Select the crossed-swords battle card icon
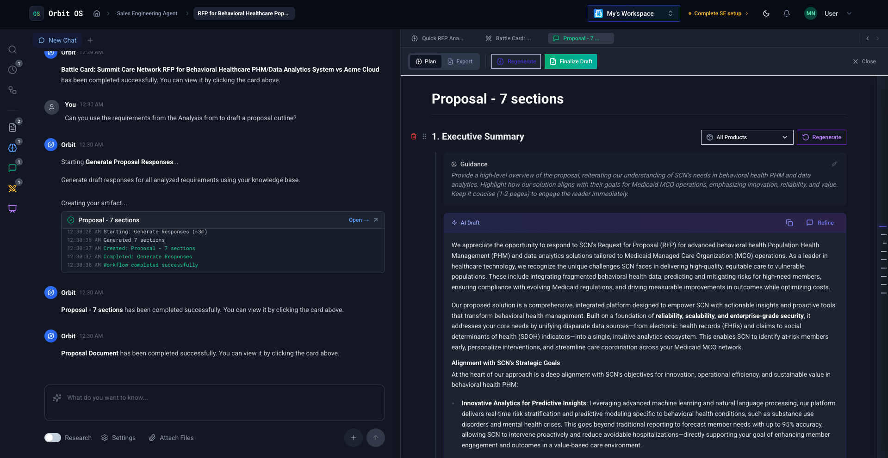888x458 pixels. tap(12, 188)
